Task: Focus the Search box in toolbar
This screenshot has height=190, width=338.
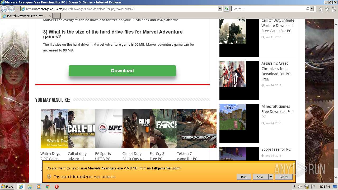Action: pos(268,9)
